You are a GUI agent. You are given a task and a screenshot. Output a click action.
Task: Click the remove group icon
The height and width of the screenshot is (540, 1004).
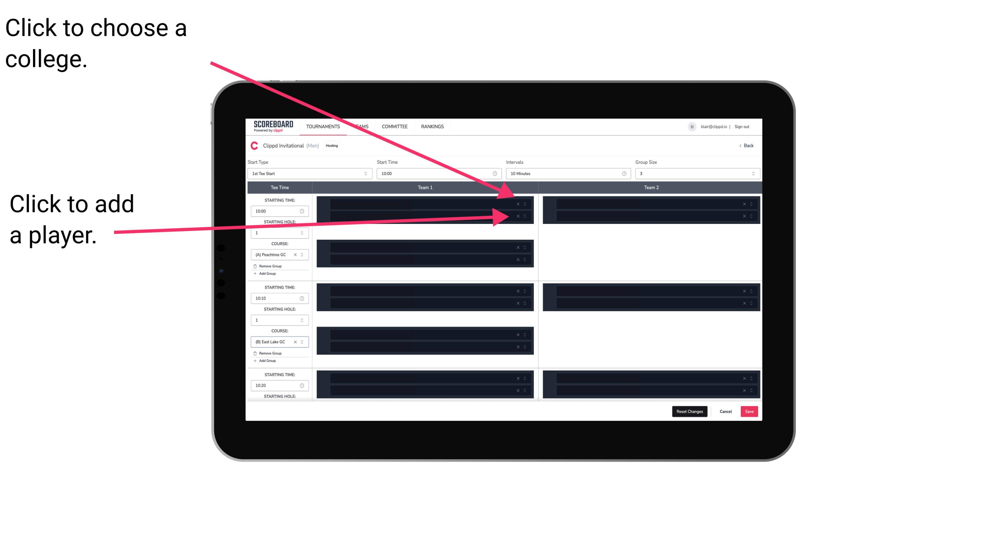(x=255, y=265)
